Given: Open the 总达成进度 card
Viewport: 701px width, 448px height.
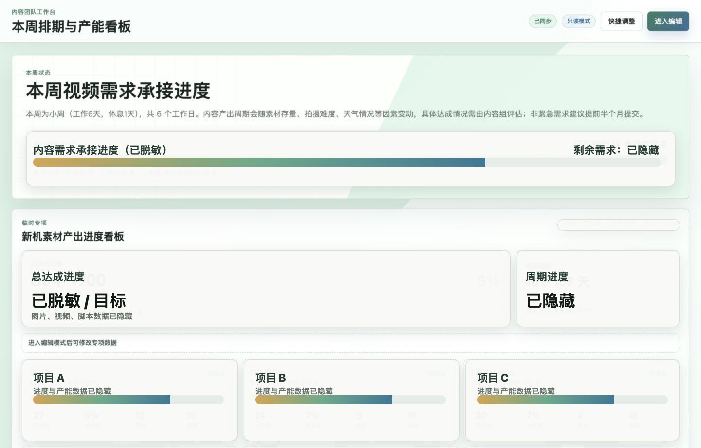Looking at the screenshot, I should tap(266, 289).
